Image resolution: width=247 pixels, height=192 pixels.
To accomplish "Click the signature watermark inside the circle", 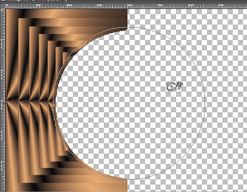I will coord(174,86).
